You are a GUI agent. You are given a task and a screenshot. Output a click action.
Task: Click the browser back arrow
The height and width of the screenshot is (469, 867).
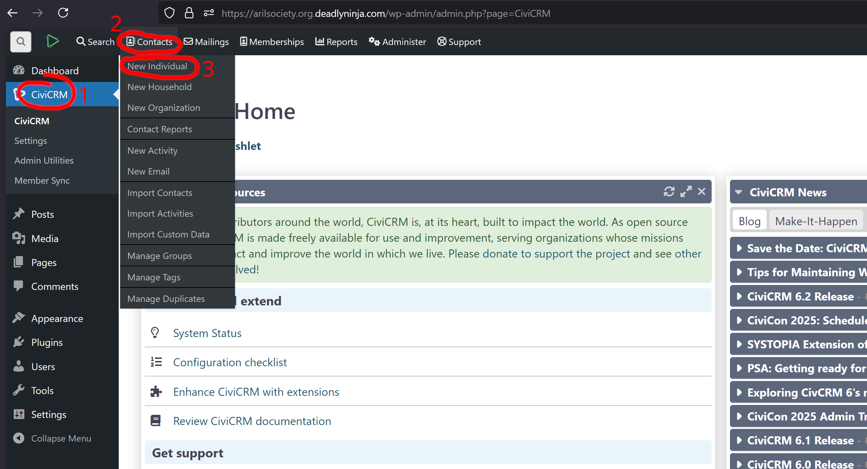pyautogui.click(x=12, y=13)
